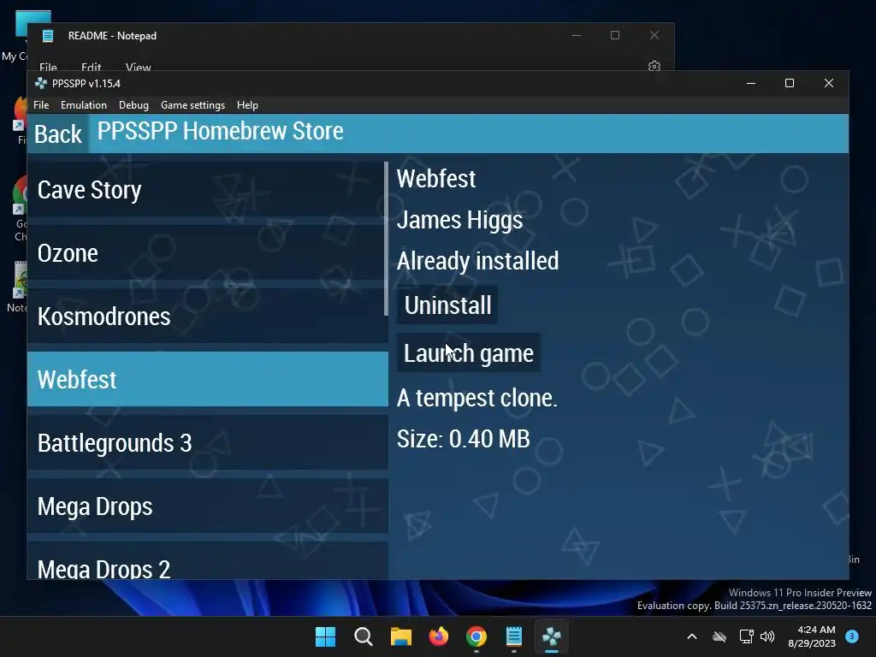Open taskbar Search
Image resolution: width=876 pixels, height=657 pixels.
363,636
